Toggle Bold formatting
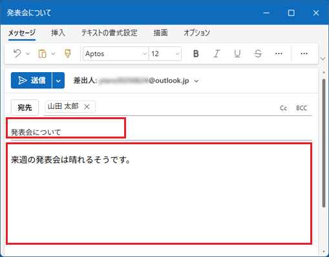Screen dimensions: 329x257 tap(196, 53)
